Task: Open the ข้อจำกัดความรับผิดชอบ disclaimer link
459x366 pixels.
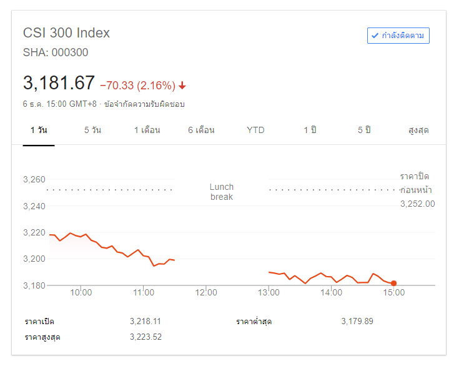Action: tap(144, 104)
